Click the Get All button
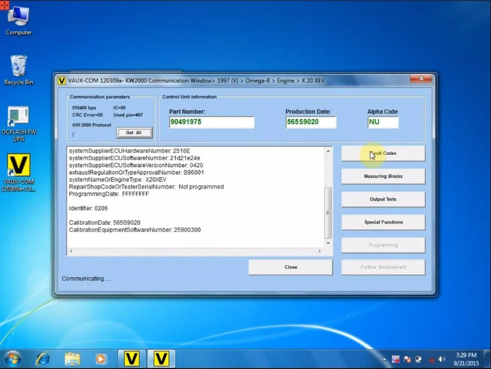Image resolution: width=491 pixels, height=369 pixels. [x=135, y=133]
